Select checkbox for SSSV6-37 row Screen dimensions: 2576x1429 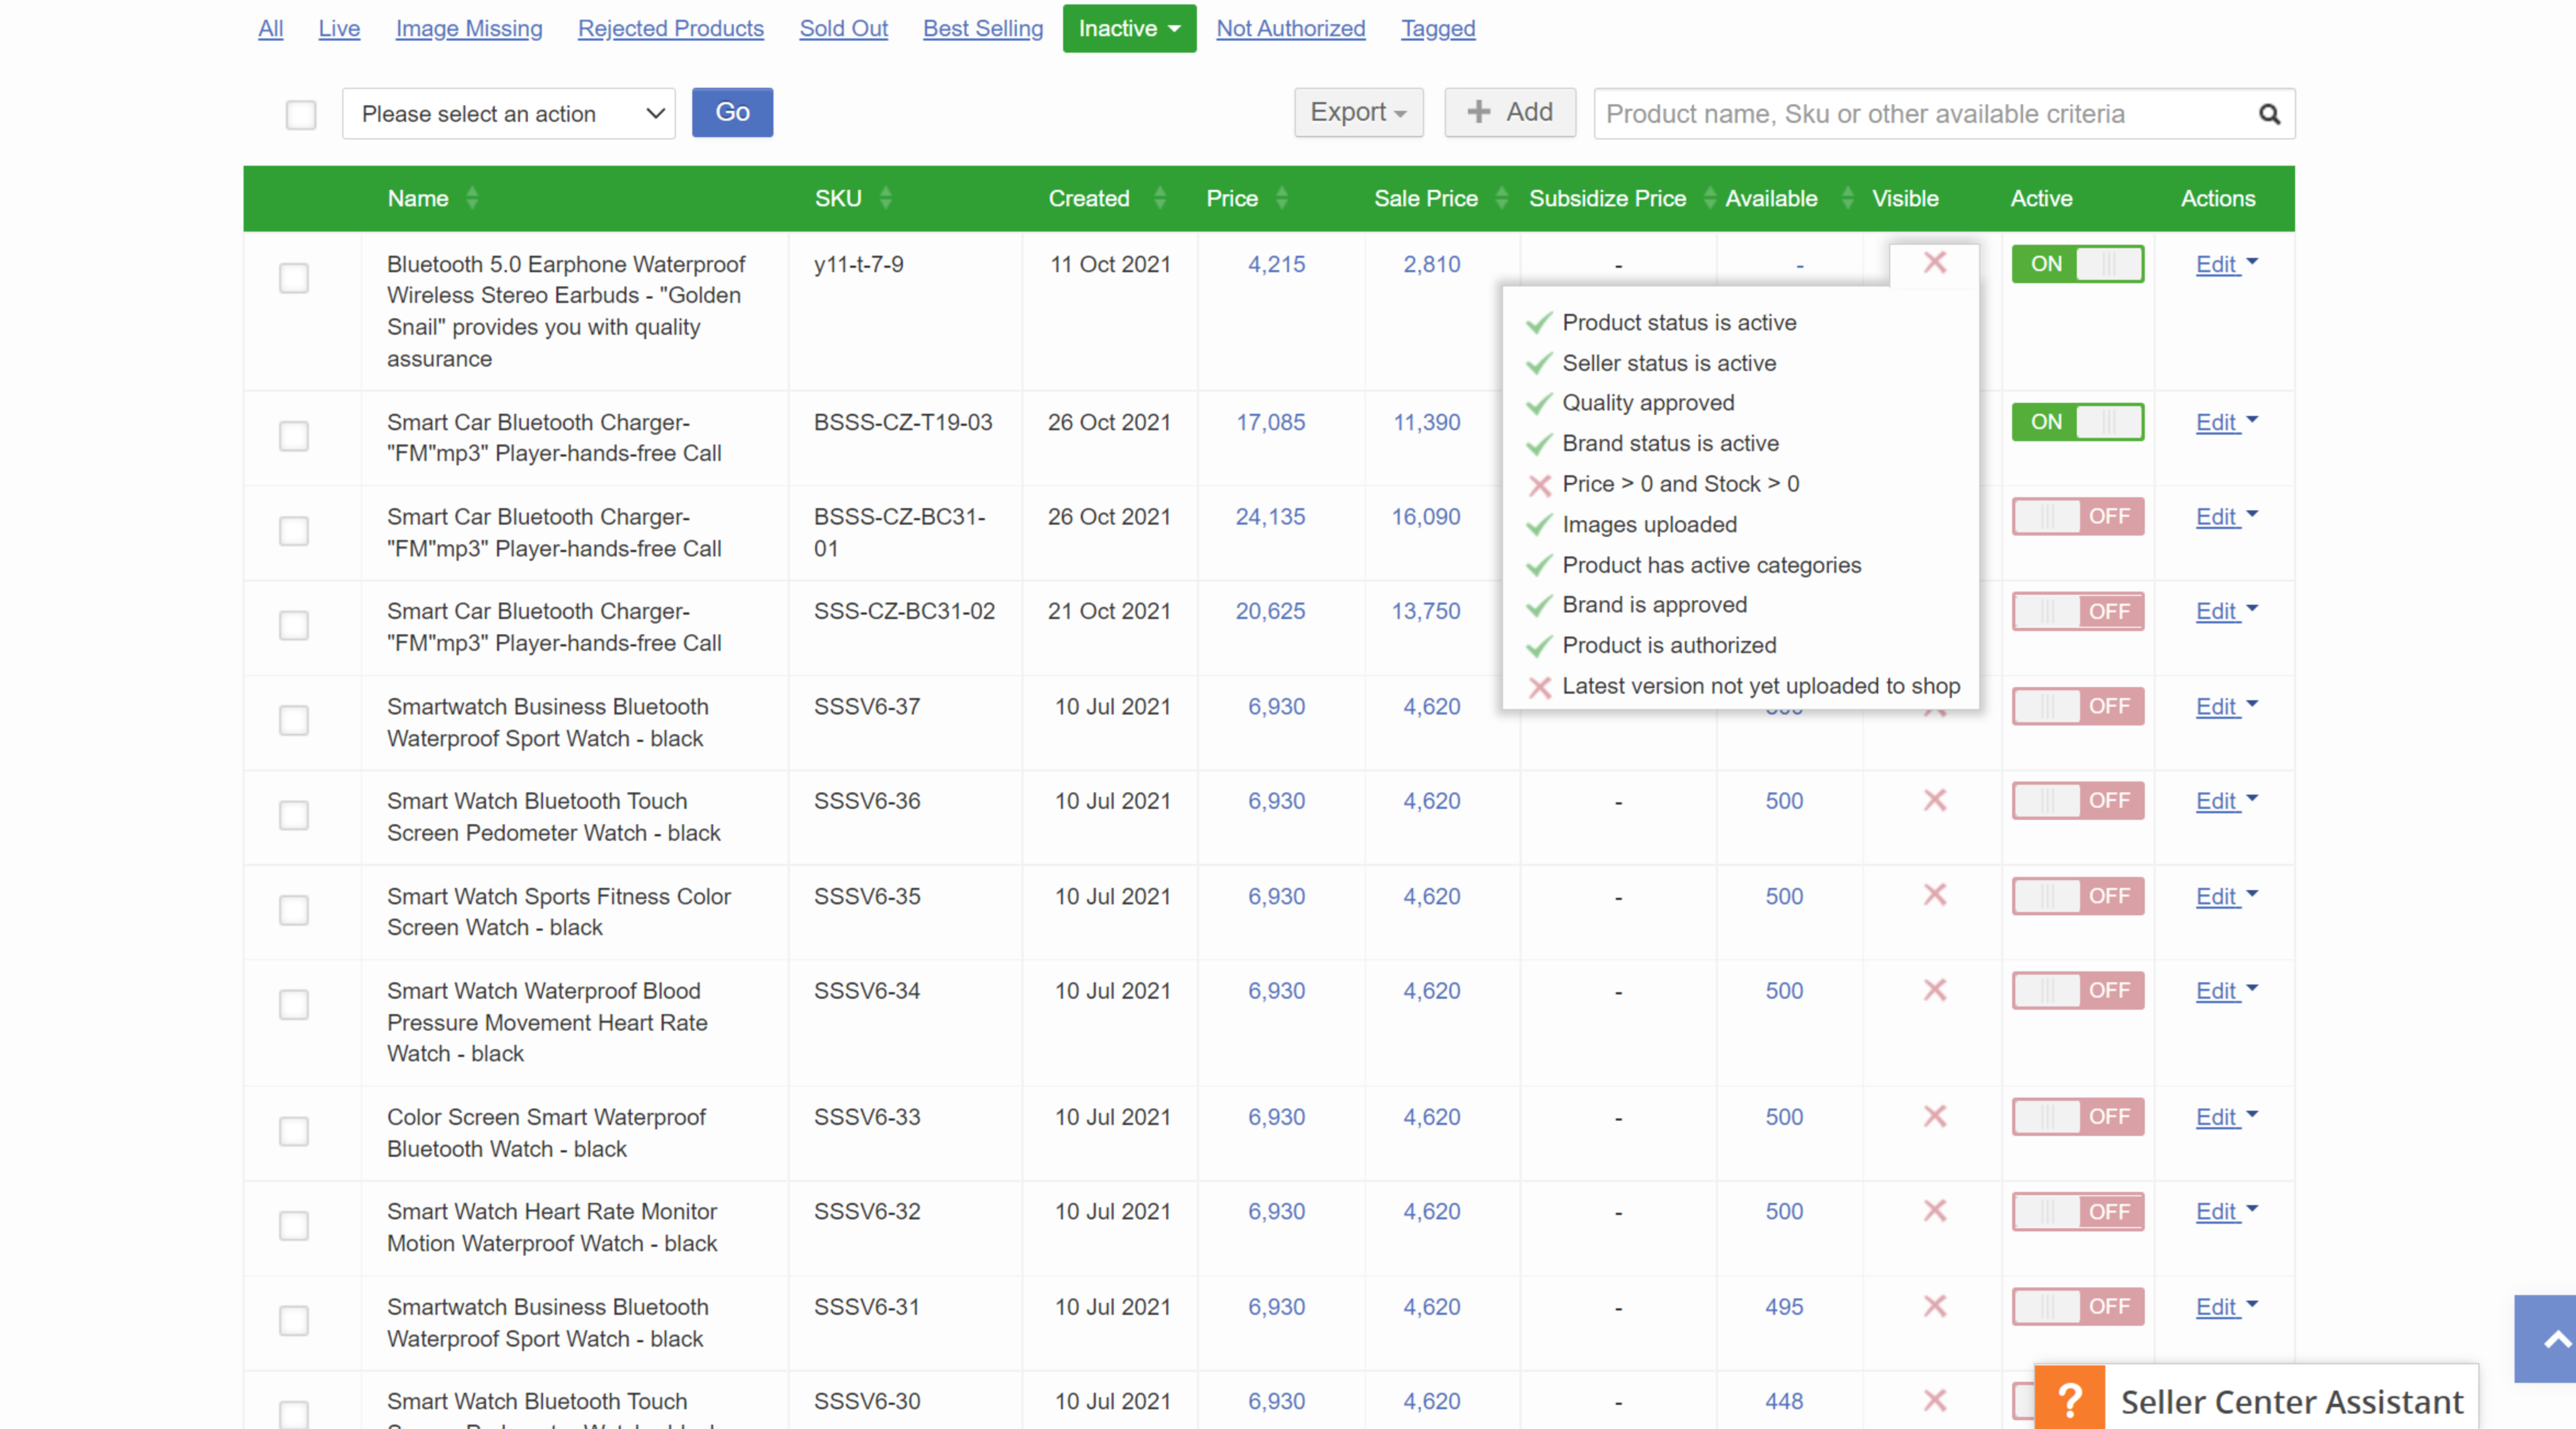(x=294, y=721)
